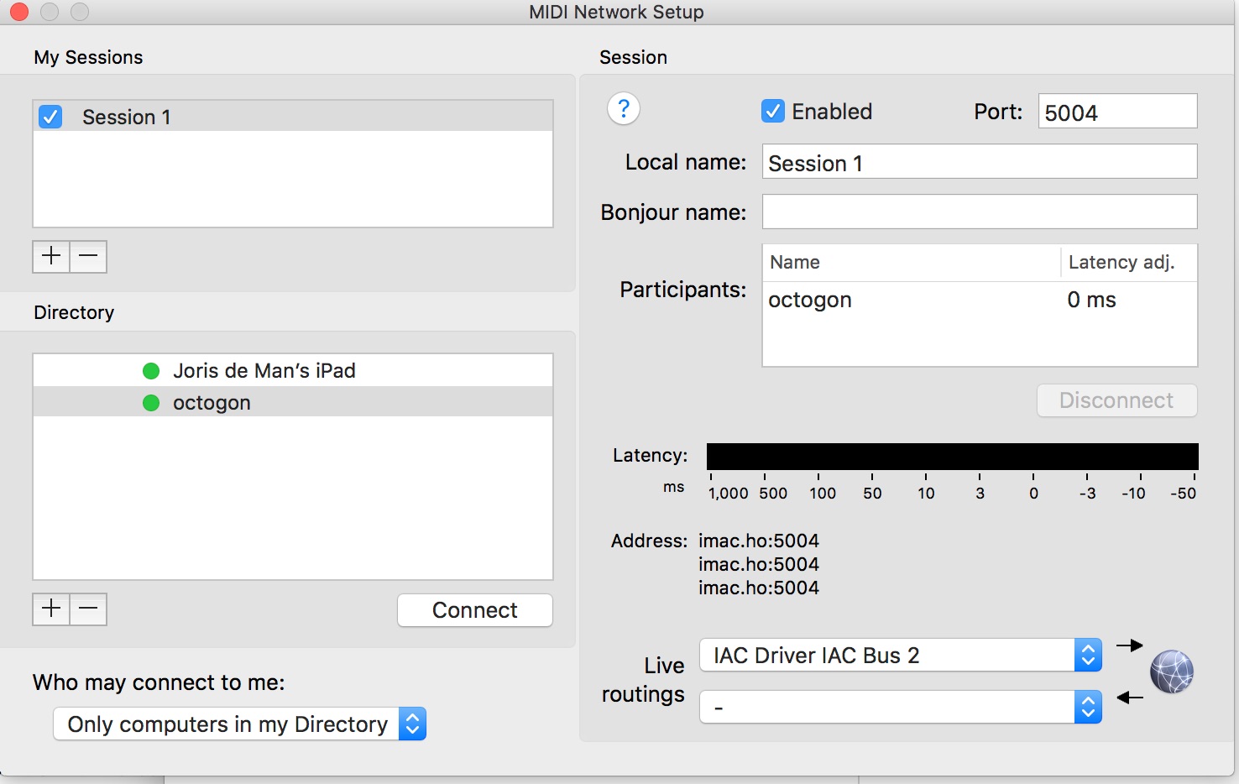The height and width of the screenshot is (784, 1239).
Task: Click the network globe icon
Action: point(1171,672)
